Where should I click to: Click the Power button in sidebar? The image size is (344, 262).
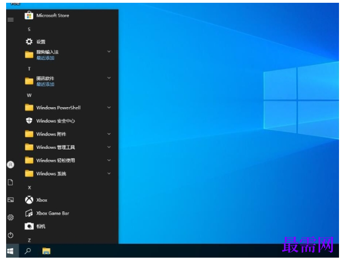point(11,235)
